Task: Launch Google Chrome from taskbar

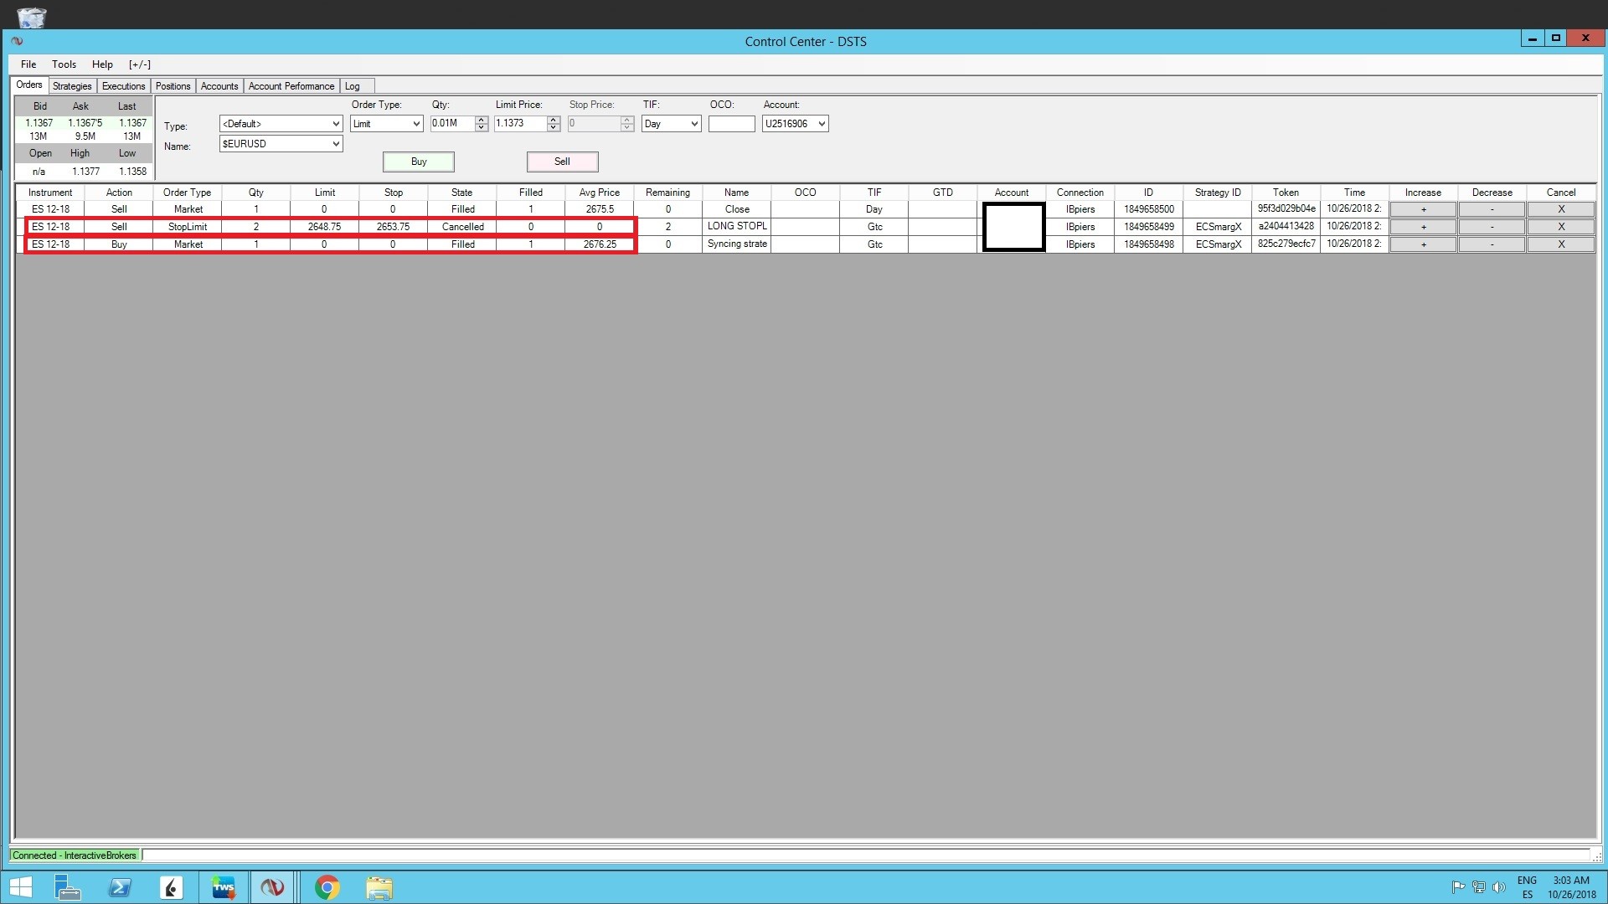Action: click(x=327, y=887)
